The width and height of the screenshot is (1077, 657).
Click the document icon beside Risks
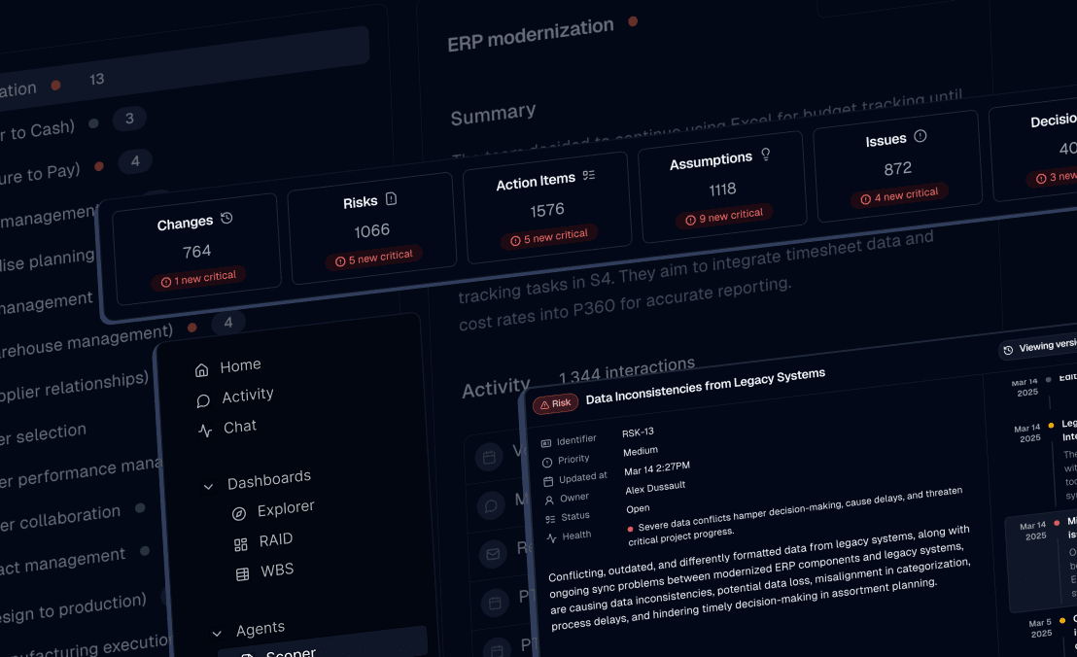pos(391,198)
